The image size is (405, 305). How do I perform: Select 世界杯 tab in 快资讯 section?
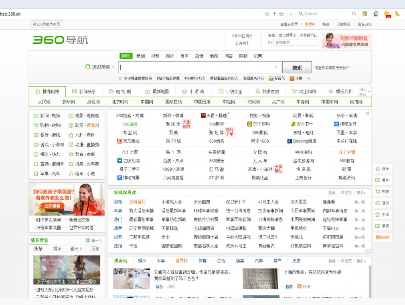182,261
